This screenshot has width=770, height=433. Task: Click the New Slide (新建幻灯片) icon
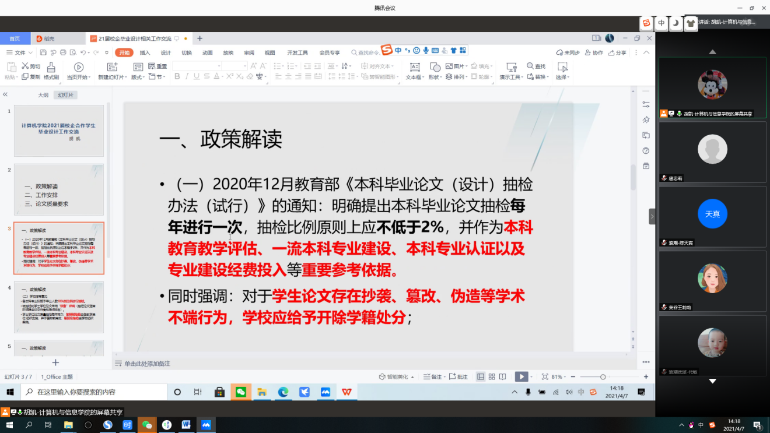110,68
